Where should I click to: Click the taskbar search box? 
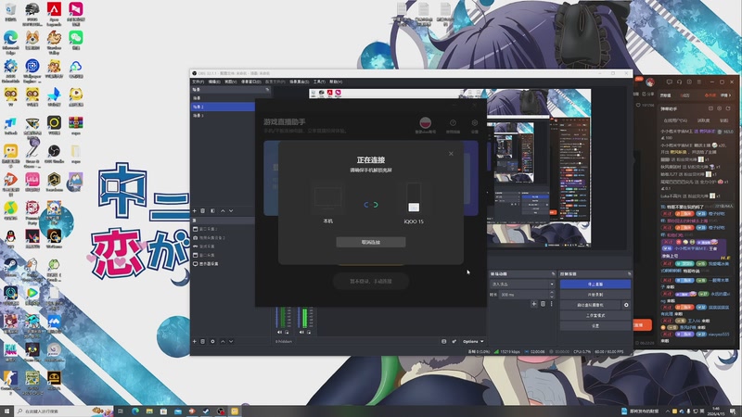(64, 411)
